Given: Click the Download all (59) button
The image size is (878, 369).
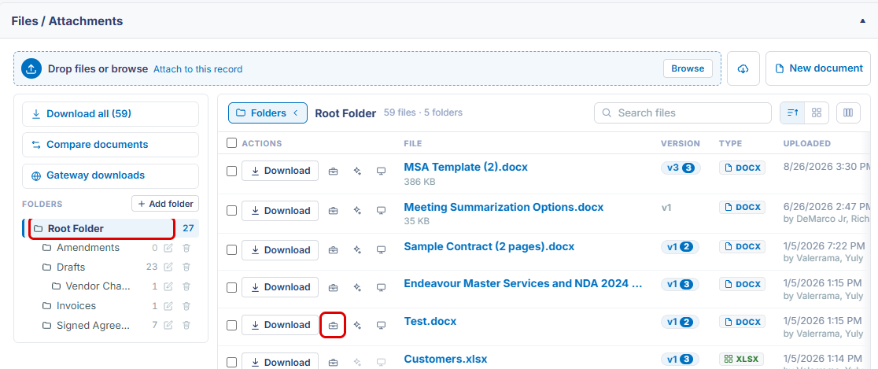Looking at the screenshot, I should point(110,113).
